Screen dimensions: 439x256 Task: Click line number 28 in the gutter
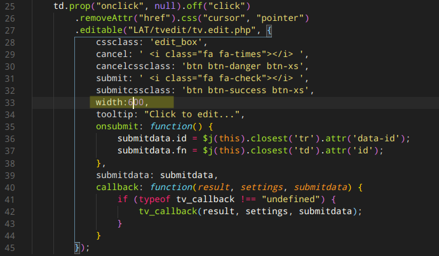[x=10, y=42]
